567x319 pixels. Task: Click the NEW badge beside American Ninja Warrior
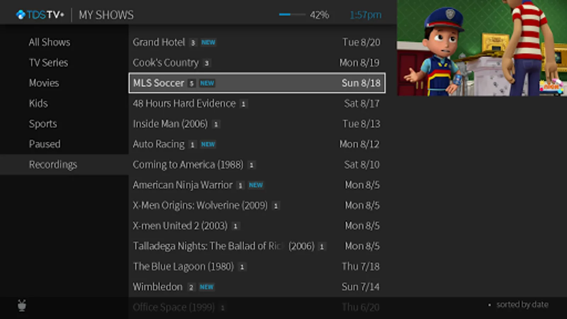pos(256,185)
